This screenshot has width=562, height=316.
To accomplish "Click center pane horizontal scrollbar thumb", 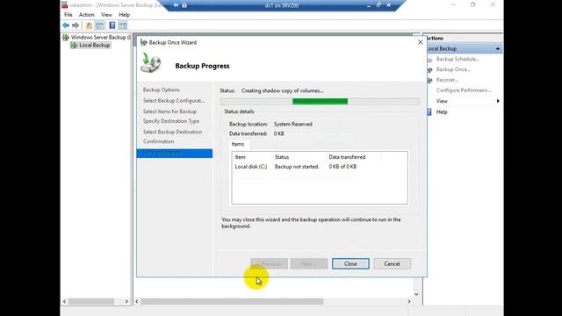I will point(232,302).
